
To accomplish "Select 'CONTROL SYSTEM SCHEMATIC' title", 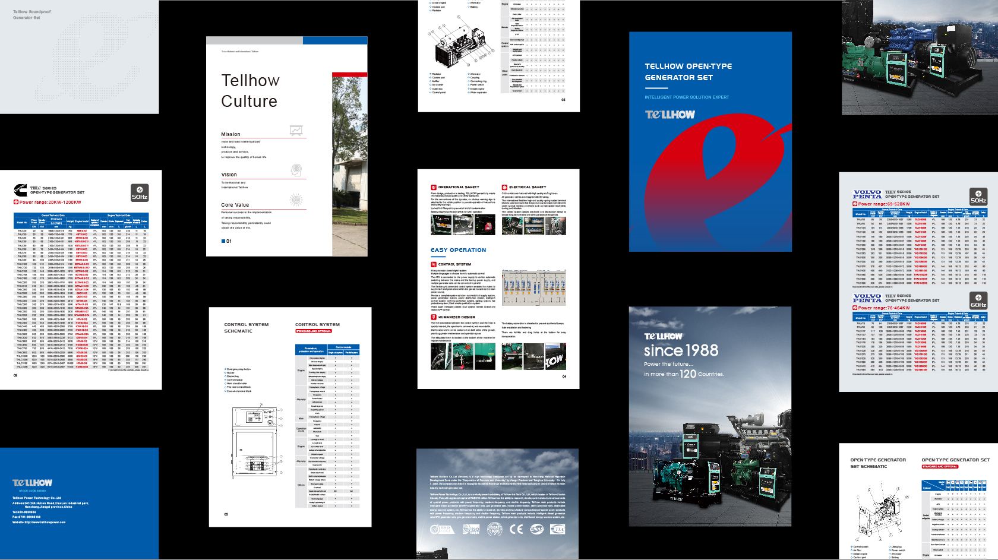I will (x=247, y=328).
